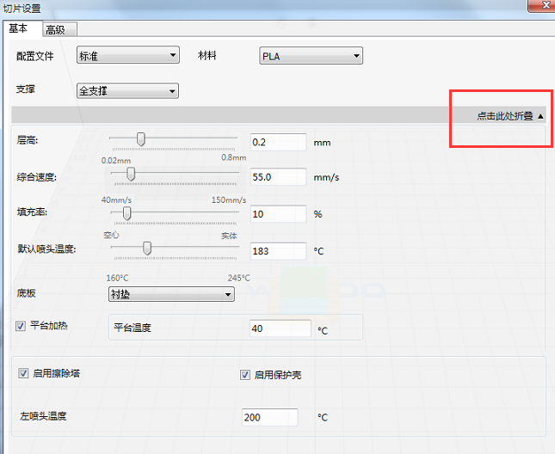Switch to the 基本 tab

(x=18, y=28)
